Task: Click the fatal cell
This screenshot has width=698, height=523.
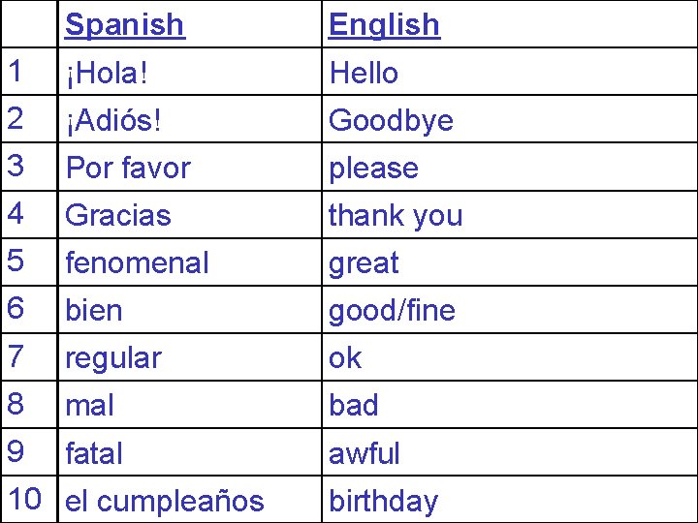Action: [x=94, y=452]
